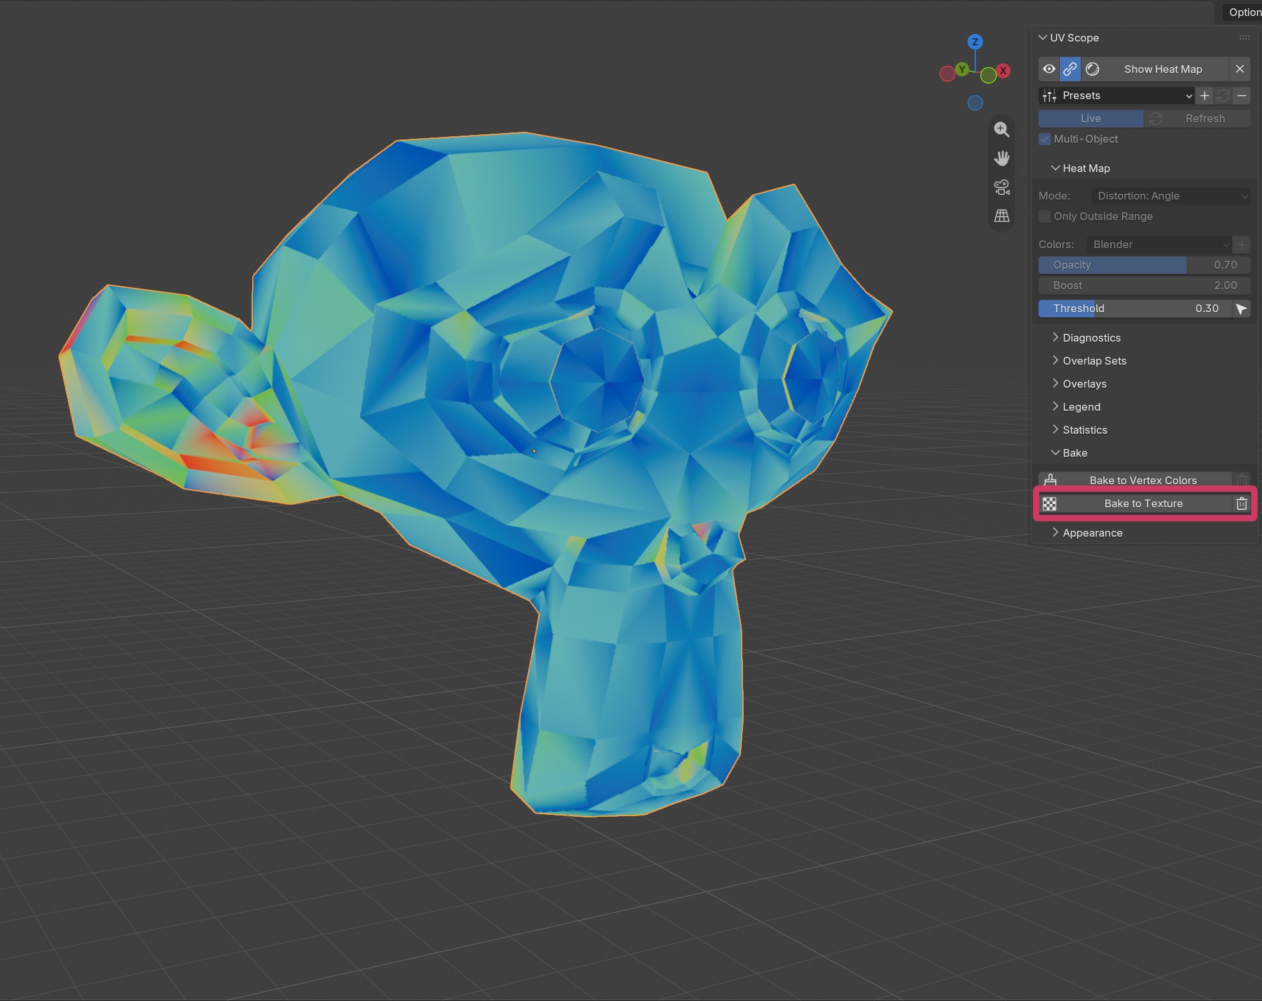Click the Y axis on navigation gizmo
Screen dimensions: 1262x1001
962,69
